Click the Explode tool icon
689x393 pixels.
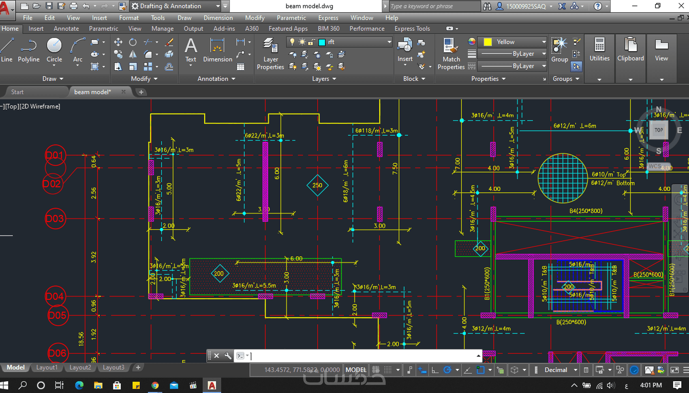coord(169,54)
